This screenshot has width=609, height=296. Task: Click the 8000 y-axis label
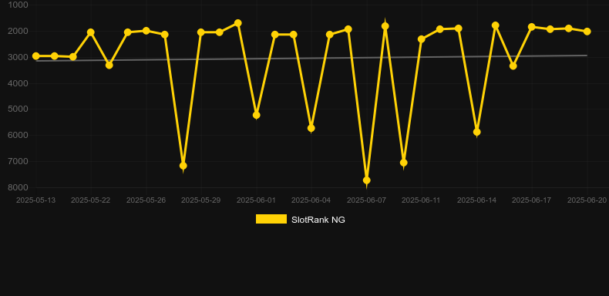click(x=19, y=187)
